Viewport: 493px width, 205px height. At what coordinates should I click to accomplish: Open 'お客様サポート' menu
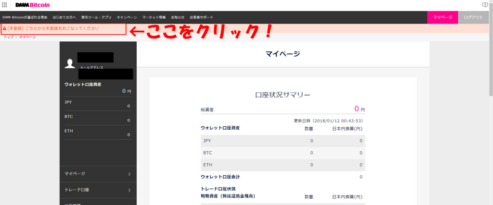pyautogui.click(x=202, y=18)
